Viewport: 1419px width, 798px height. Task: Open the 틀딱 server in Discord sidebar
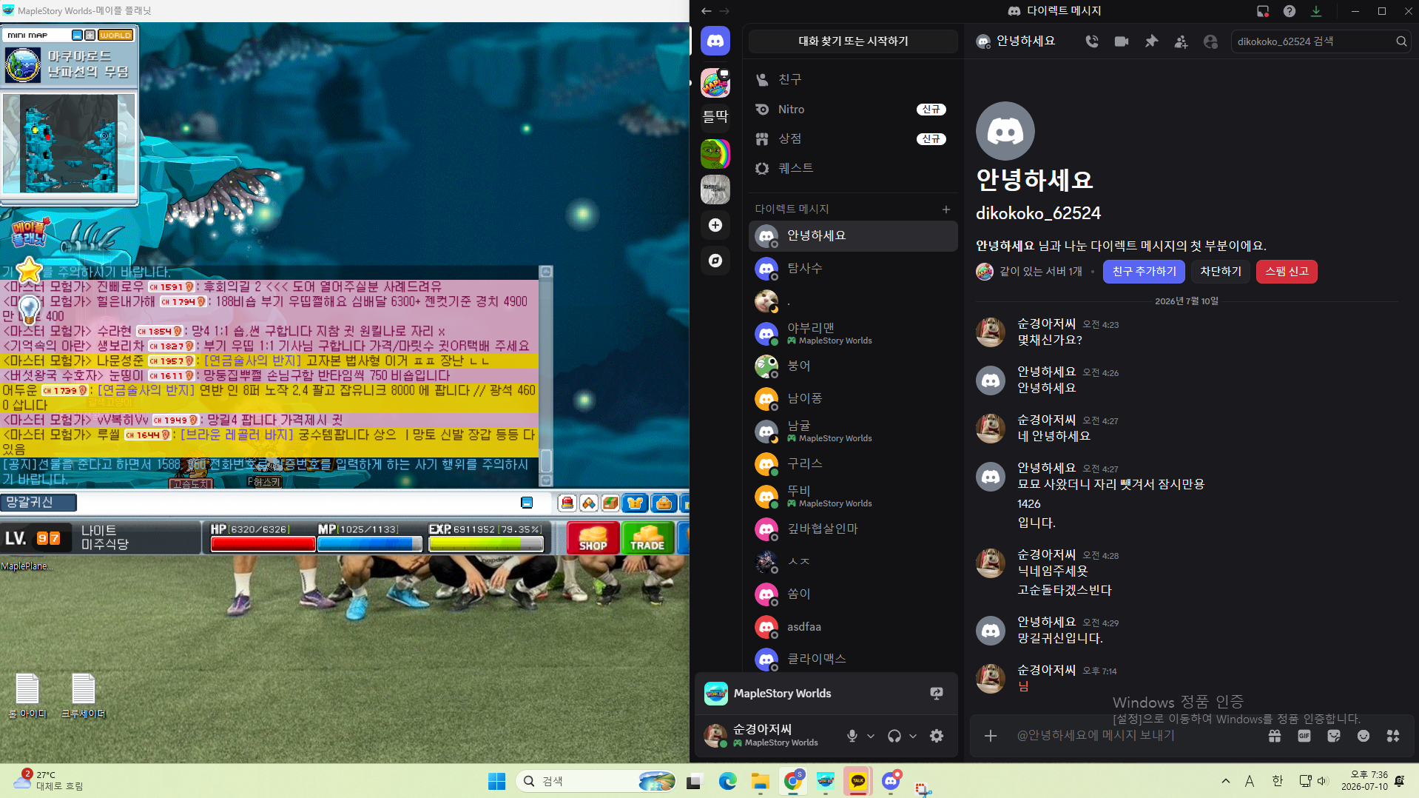(x=715, y=116)
